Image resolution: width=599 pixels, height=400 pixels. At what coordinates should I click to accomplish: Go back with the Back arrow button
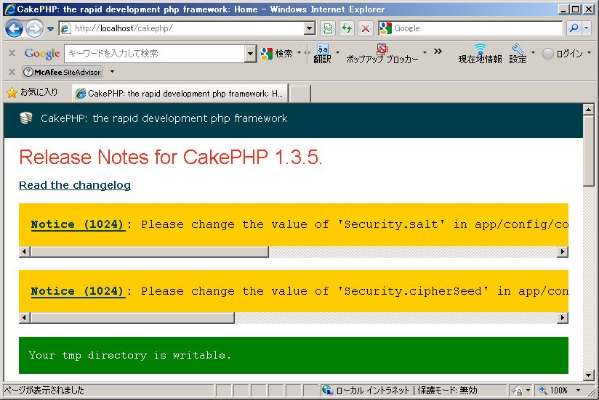click(x=14, y=28)
